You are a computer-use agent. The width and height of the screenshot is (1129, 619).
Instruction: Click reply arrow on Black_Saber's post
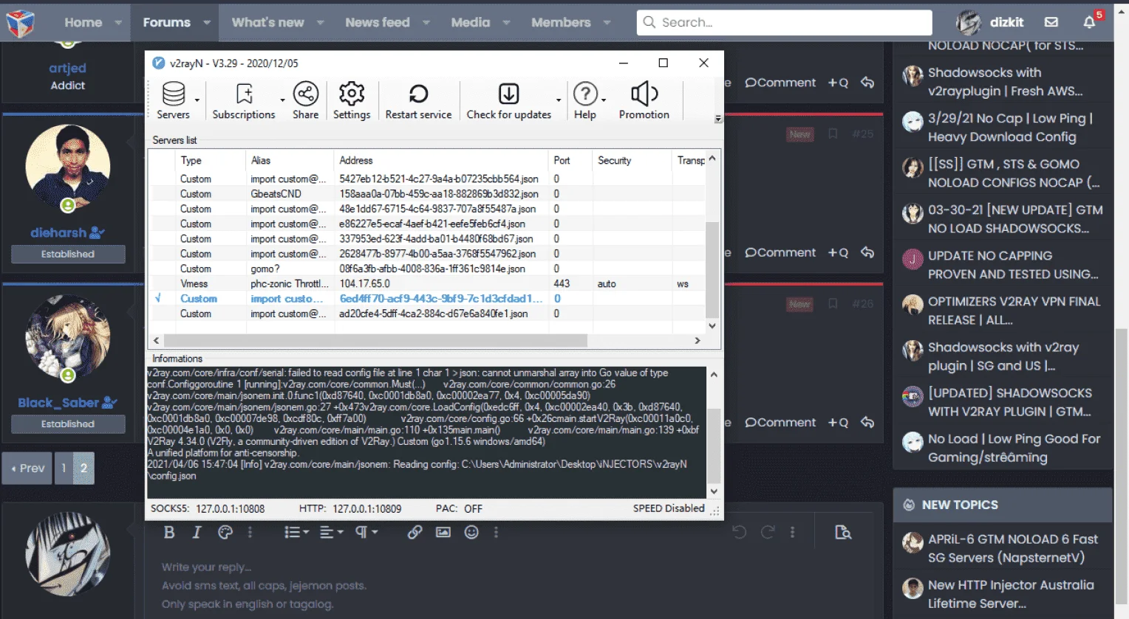tap(867, 422)
